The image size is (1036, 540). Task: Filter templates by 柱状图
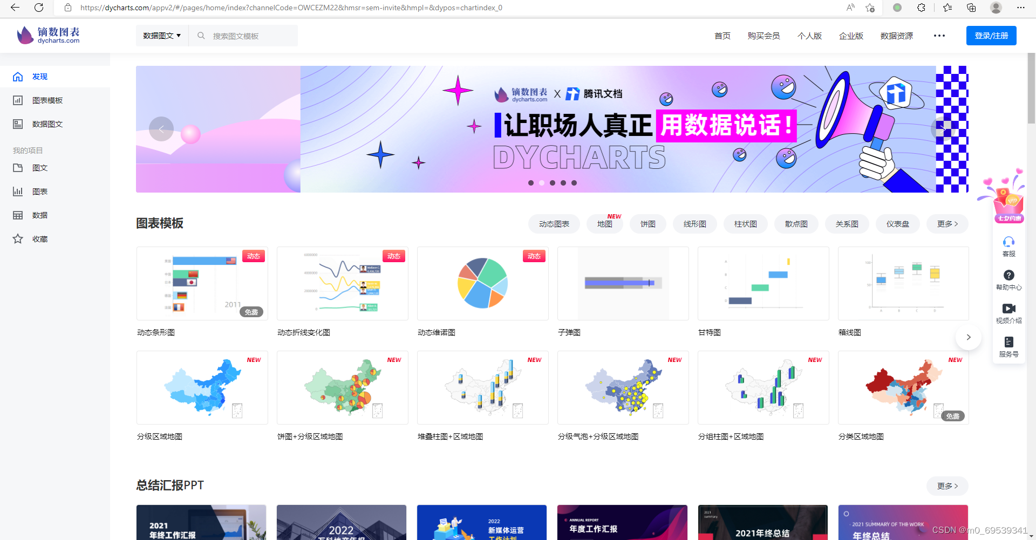tap(746, 224)
